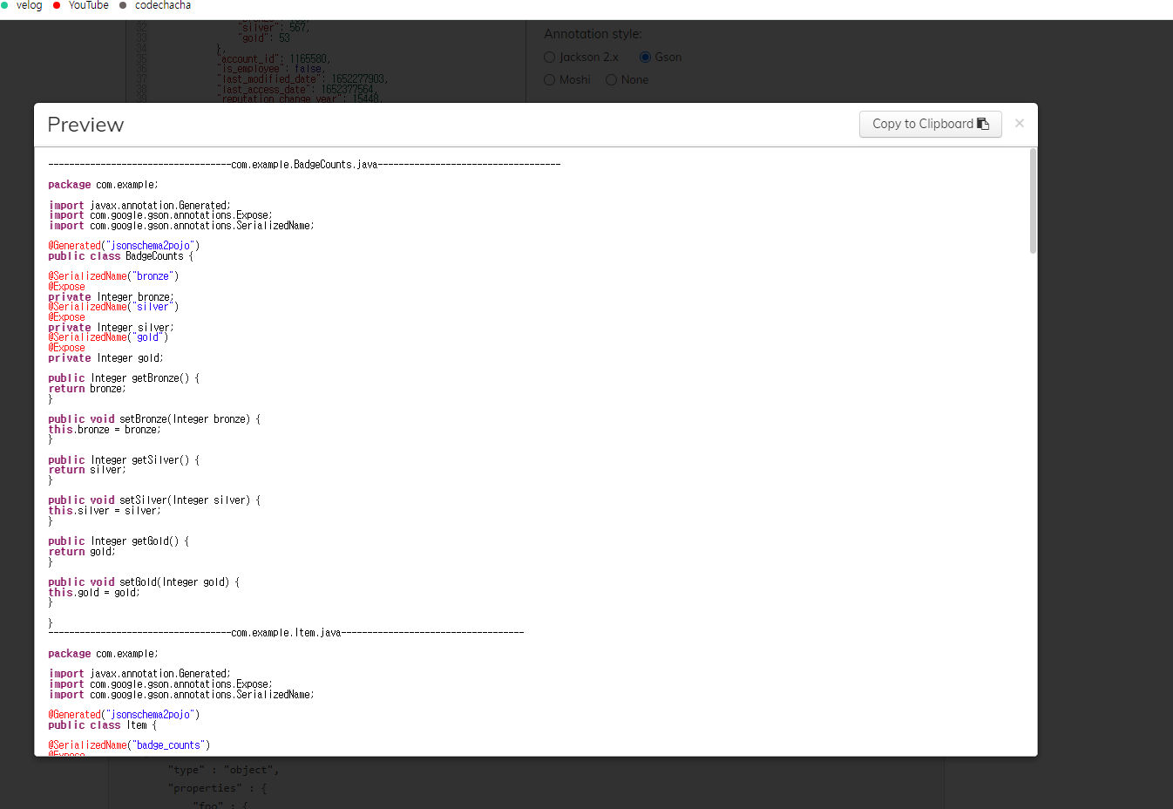Click the getGold() method signature

[x=119, y=541]
